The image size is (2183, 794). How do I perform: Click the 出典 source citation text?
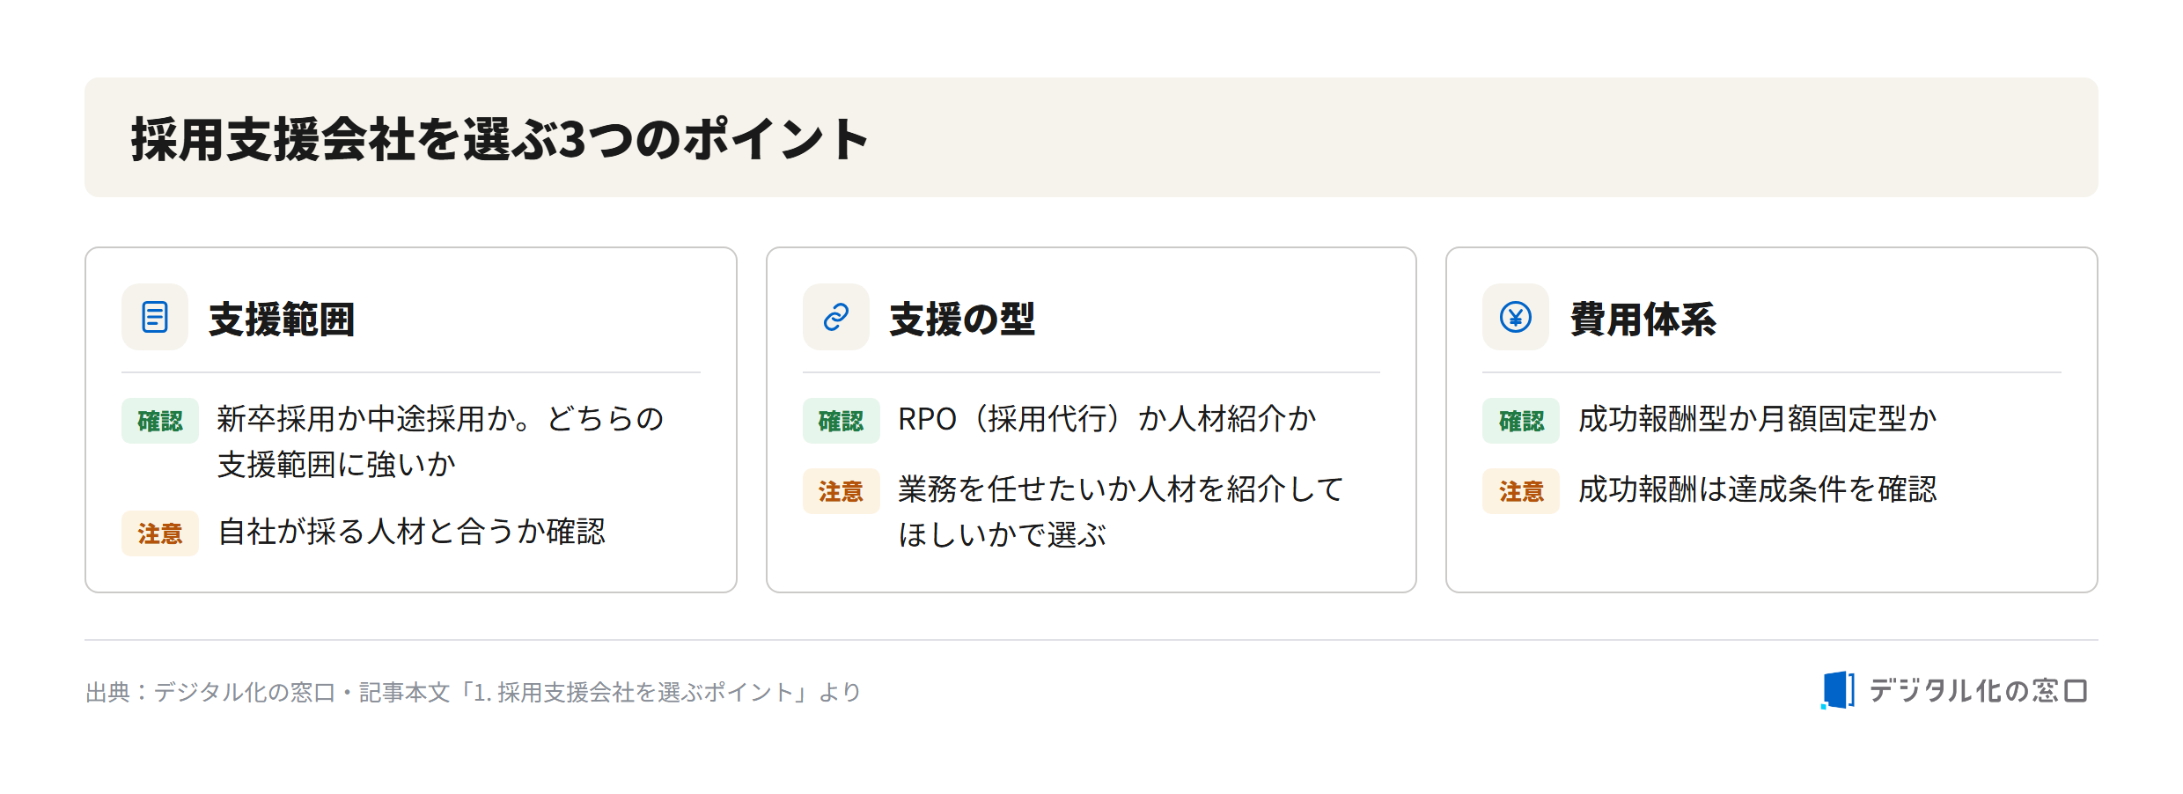pos(473,692)
